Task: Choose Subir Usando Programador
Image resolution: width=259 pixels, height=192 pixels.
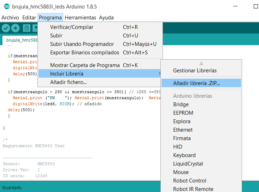Action: 82,44
